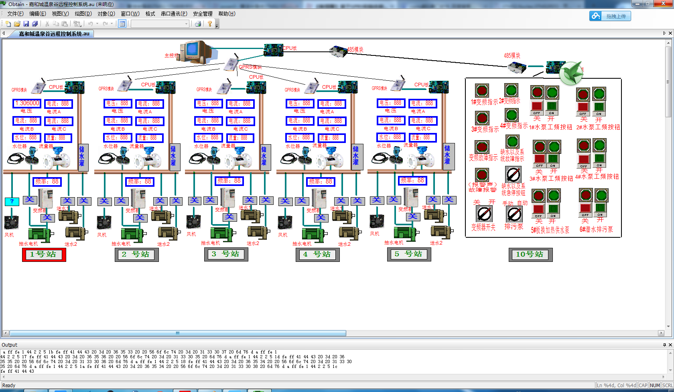Click the 拖拽上传 upload button
Image resolution: width=674 pixels, height=392 pixels.
610,16
